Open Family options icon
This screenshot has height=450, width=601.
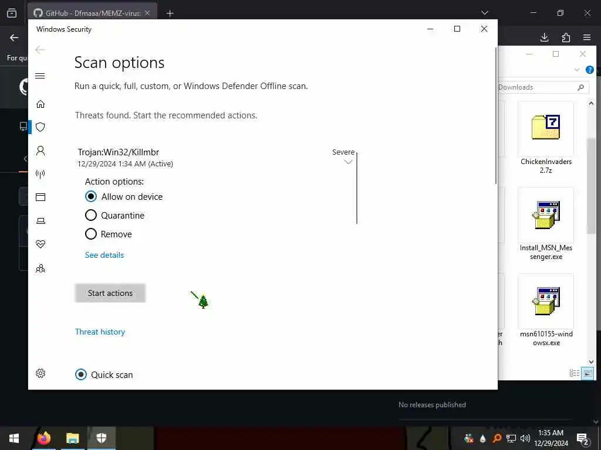40,268
